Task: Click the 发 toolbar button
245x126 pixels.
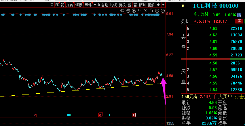Action: click(x=52, y=5)
